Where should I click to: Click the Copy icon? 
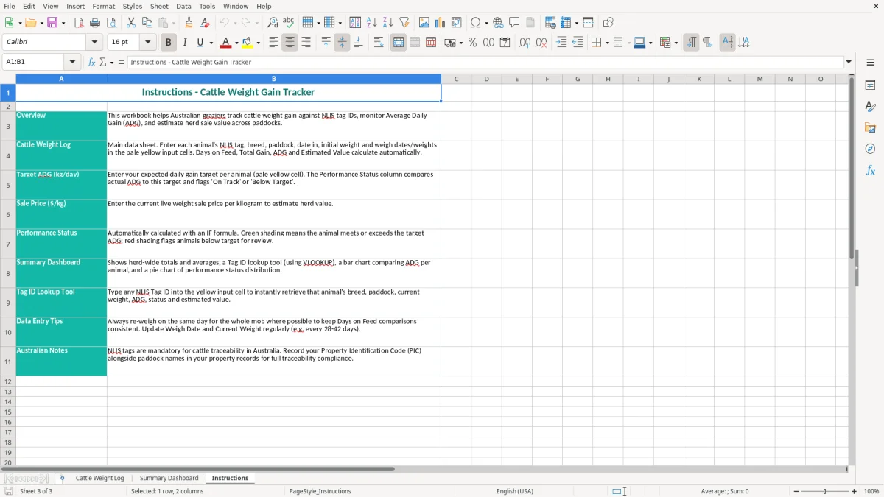tap(147, 23)
